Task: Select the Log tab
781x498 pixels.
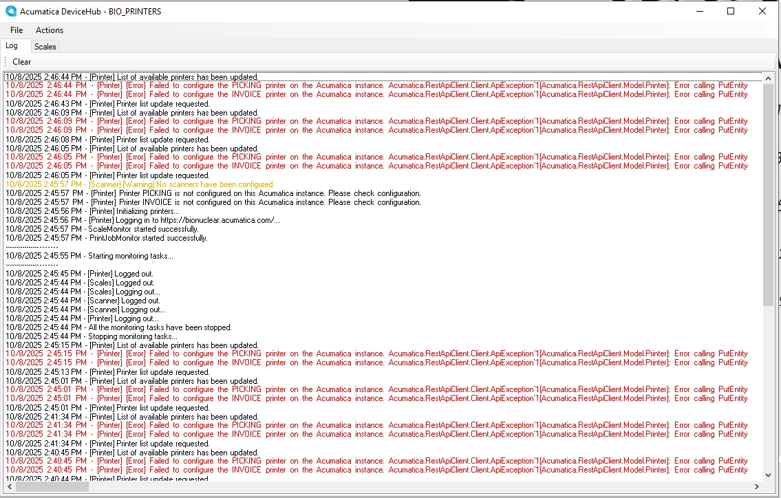Action: coord(12,46)
